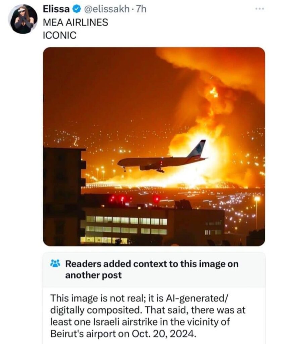
Task: Open the Elissa display name link
Action: coord(56,9)
